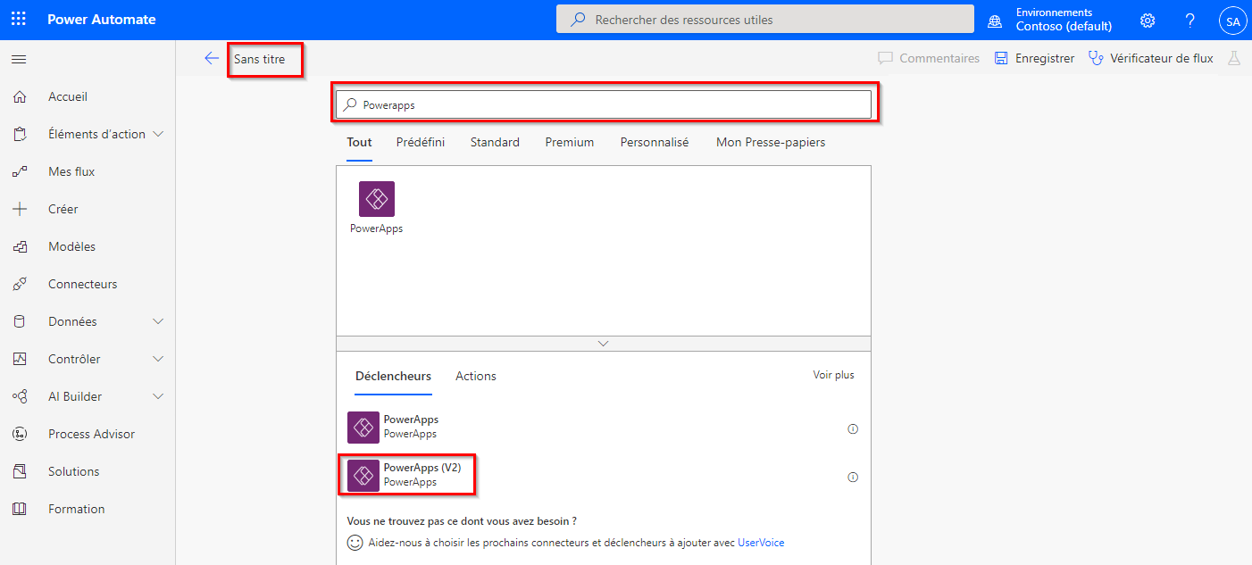
Task: Click the Process Advisor icon
Action: (x=20, y=434)
